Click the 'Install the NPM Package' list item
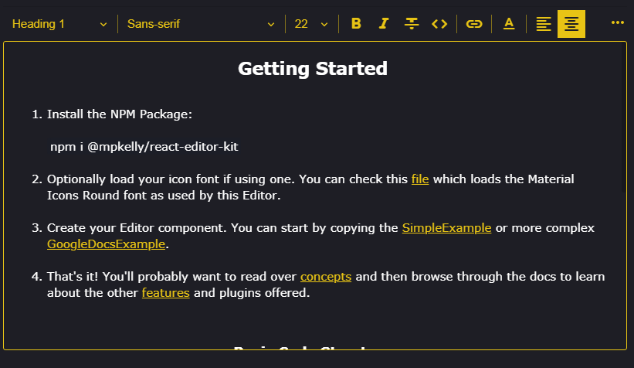The height and width of the screenshot is (368, 634). pyautogui.click(x=119, y=114)
